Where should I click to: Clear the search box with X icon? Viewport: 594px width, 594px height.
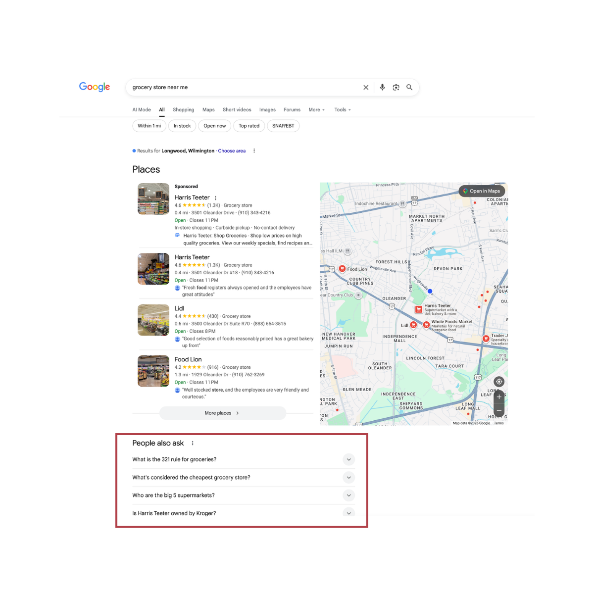[x=366, y=87]
